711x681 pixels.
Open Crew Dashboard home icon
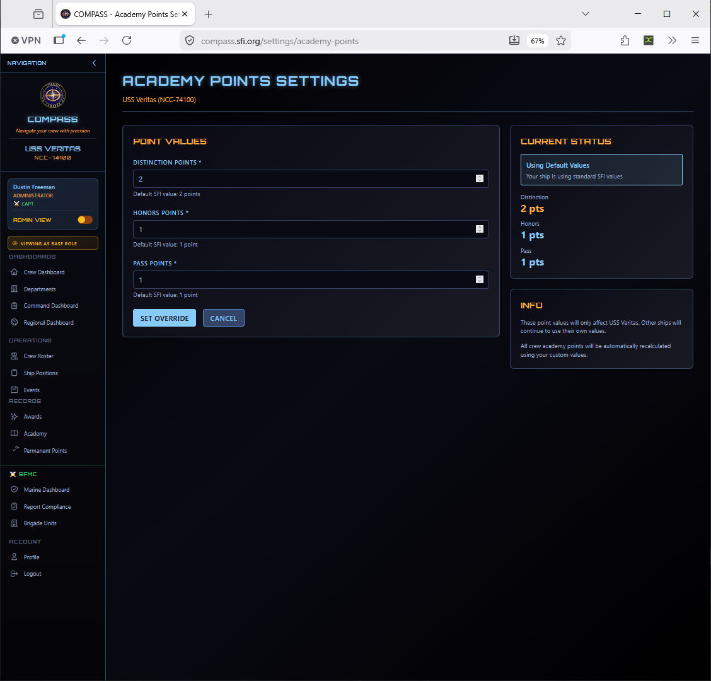tap(14, 272)
